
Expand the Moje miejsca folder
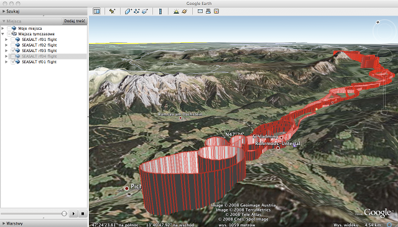[x=2, y=29]
